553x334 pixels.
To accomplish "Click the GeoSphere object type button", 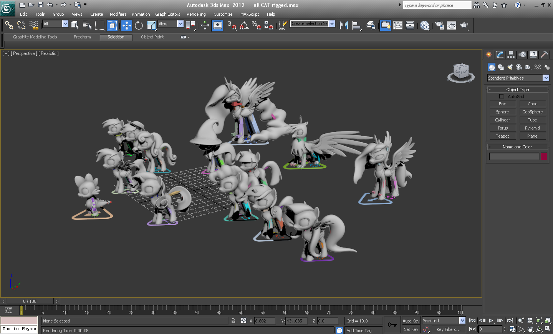I will click(532, 112).
